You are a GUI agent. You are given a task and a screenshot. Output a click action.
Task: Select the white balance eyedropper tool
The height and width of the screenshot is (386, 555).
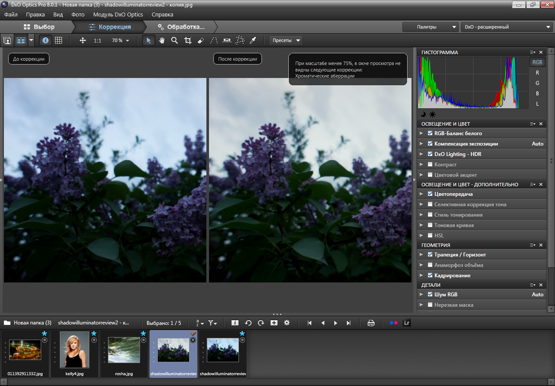(x=253, y=40)
